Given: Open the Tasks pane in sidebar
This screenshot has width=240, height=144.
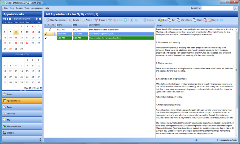Looking at the screenshot, I should [x=22, y=107].
